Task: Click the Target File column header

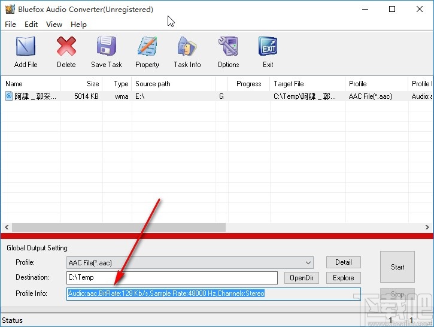Action: (x=307, y=84)
